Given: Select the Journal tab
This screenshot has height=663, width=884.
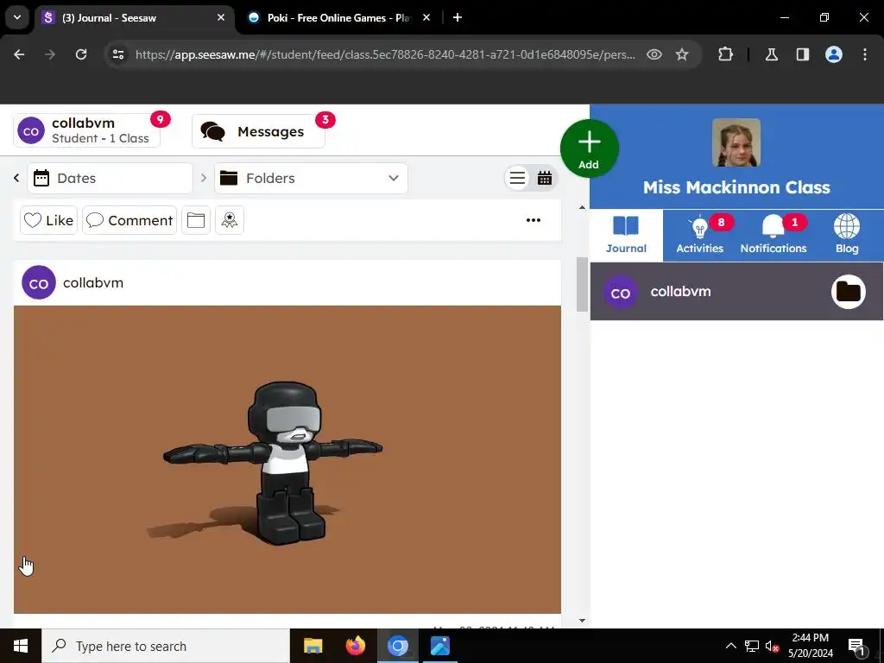Looking at the screenshot, I should pos(627,235).
